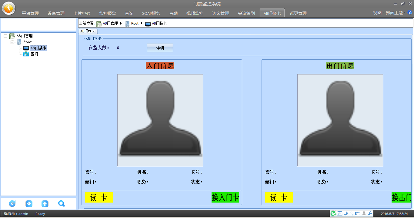
Task: Click the yellow 读卡 button under 入门信息
Action: coord(99,198)
